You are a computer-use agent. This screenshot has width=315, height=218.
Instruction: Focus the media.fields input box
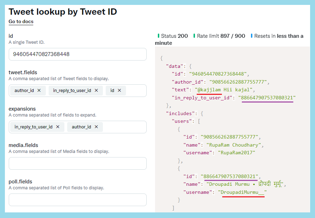pos(78,163)
